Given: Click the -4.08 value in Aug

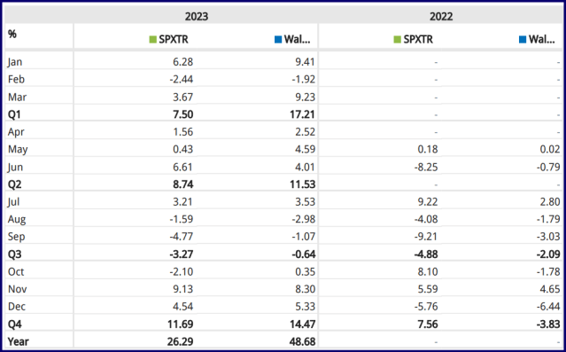Looking at the screenshot, I should click(426, 219).
